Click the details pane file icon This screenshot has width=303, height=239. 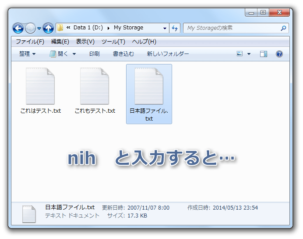click(x=29, y=214)
